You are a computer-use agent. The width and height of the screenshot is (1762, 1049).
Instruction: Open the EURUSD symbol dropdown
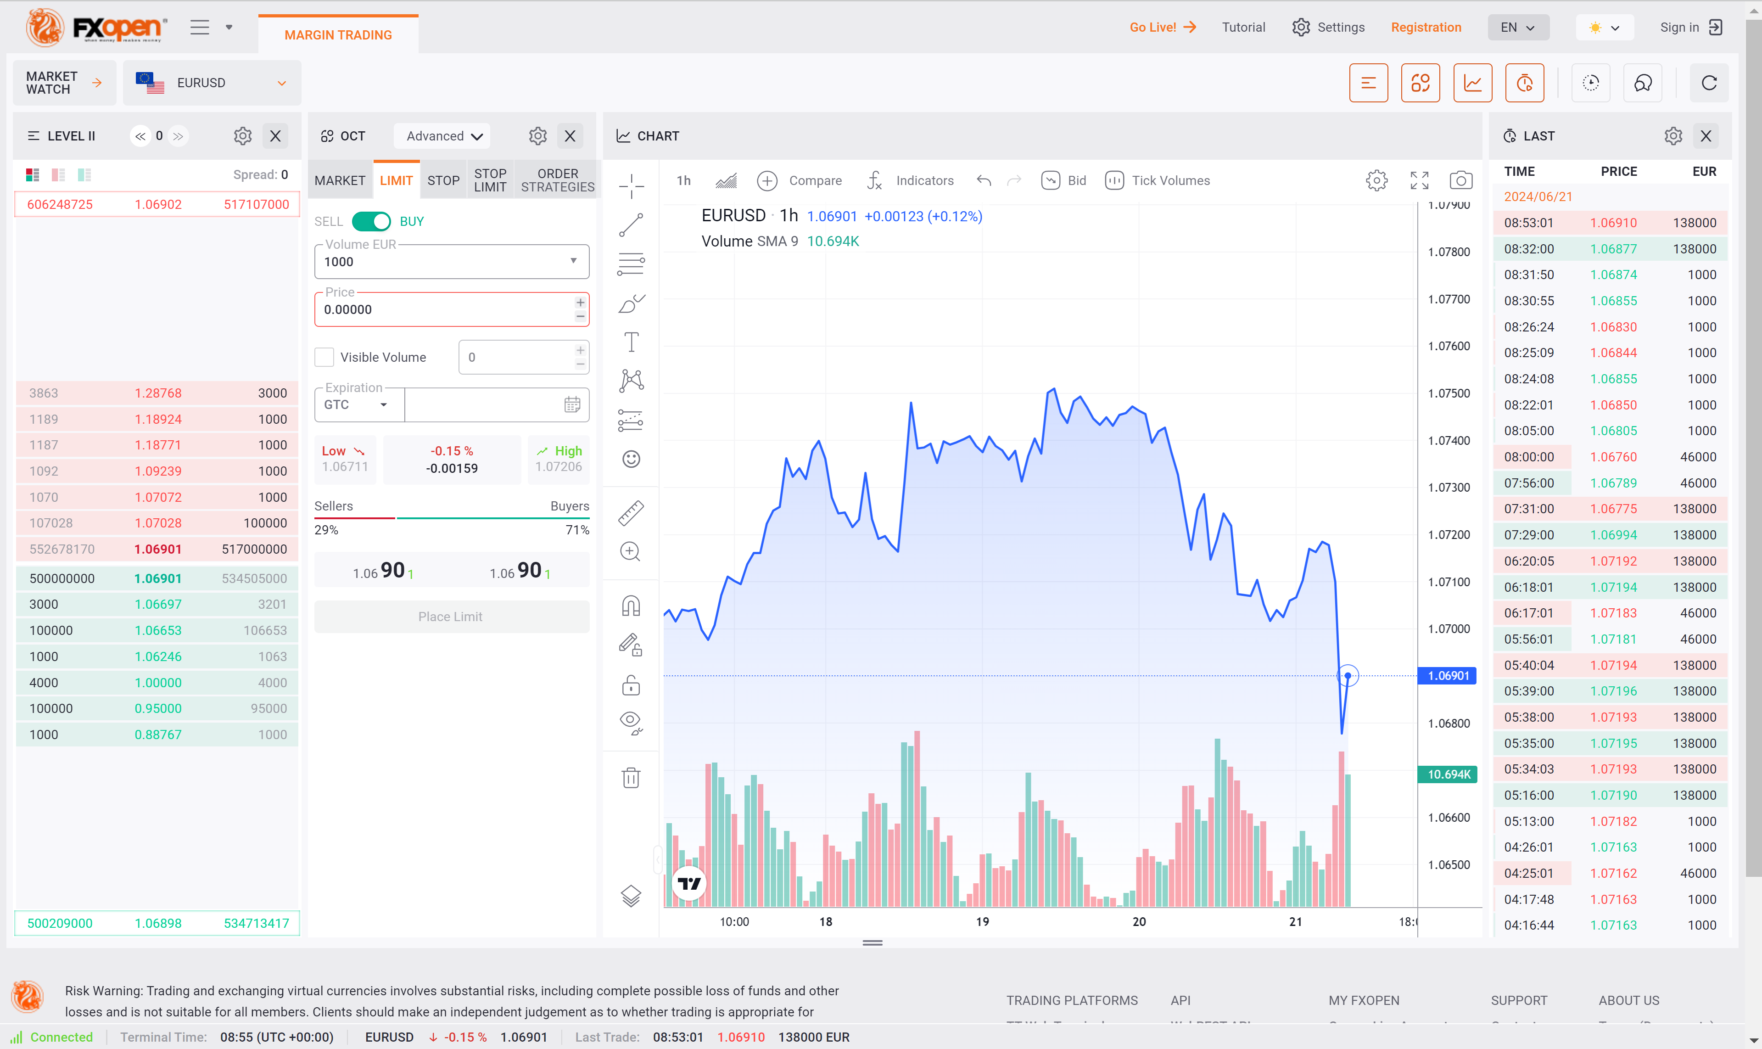[212, 83]
